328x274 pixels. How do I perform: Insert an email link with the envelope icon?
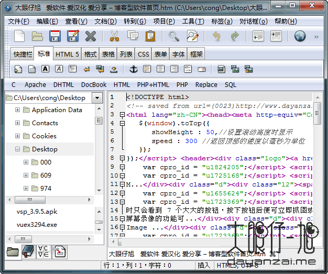tap(202, 70)
